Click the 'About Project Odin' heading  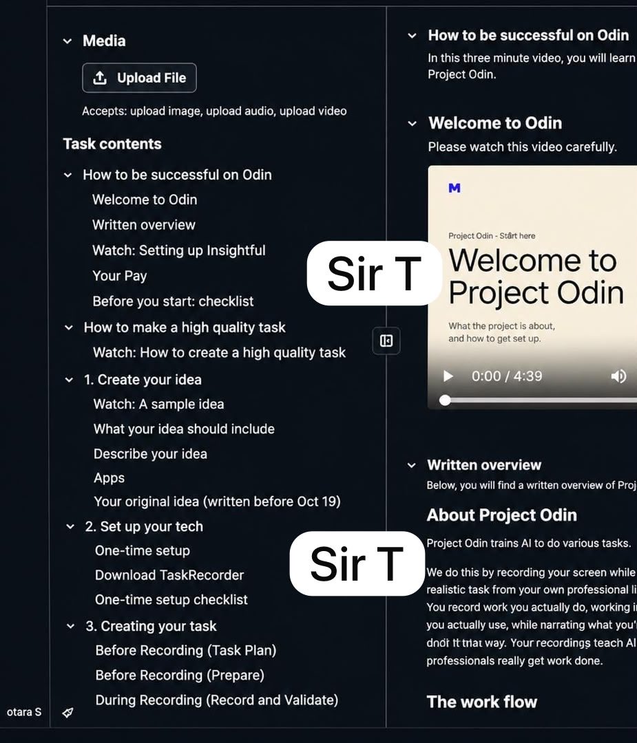[502, 515]
